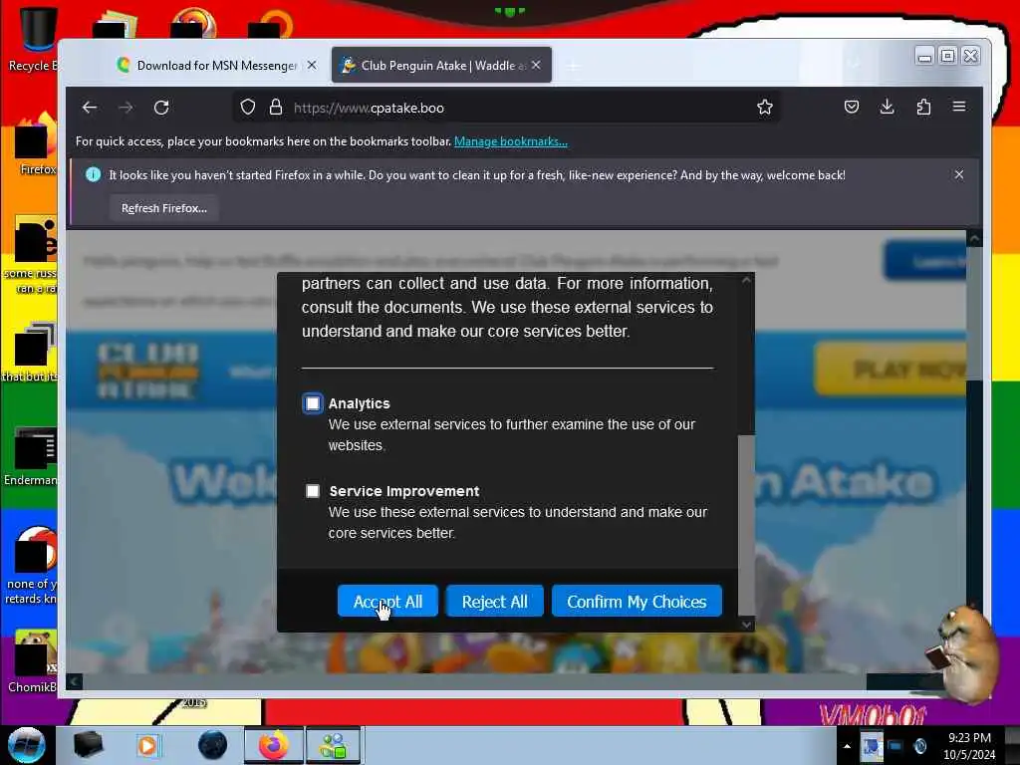The height and width of the screenshot is (765, 1020).
Task: Click the cpatake.boo address bar
Action: click(x=507, y=108)
